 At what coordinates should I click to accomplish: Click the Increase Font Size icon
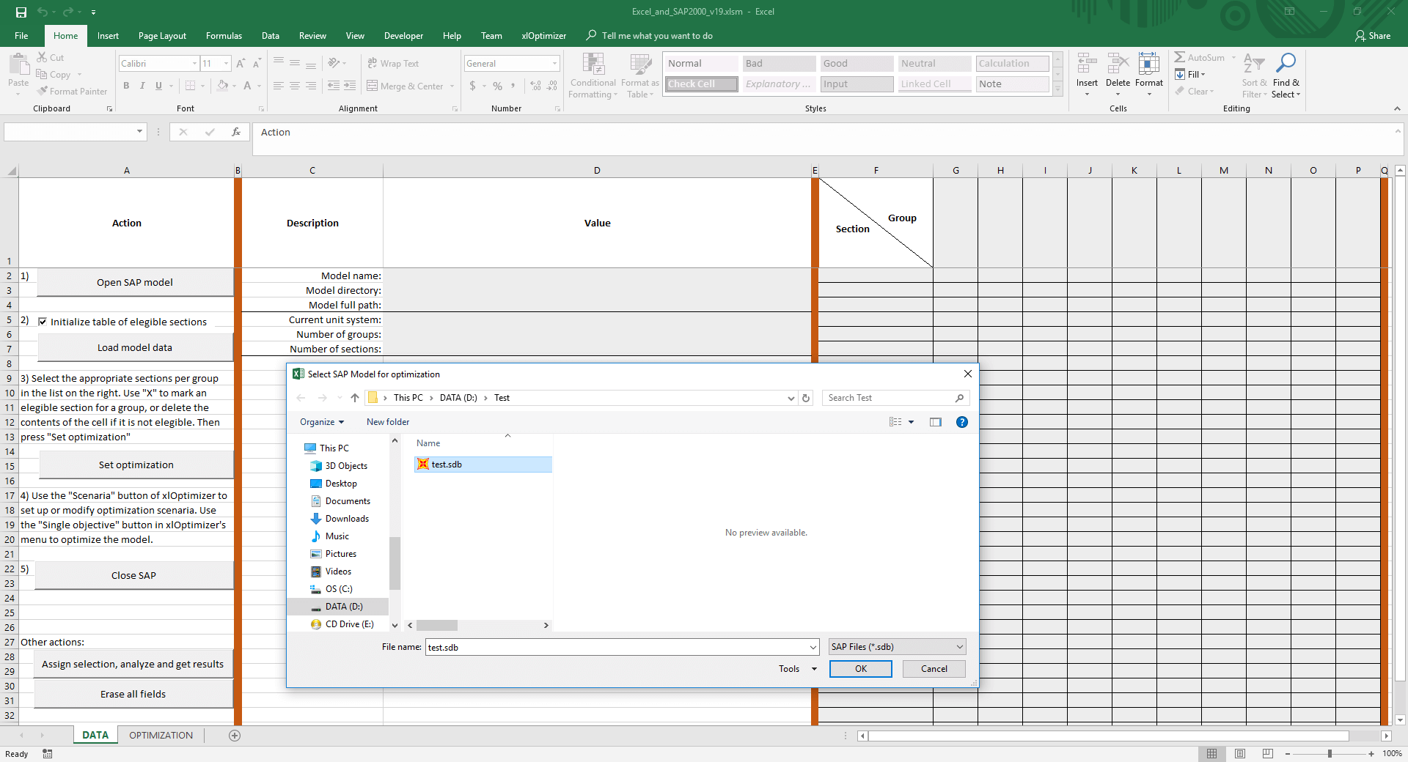pyautogui.click(x=241, y=64)
